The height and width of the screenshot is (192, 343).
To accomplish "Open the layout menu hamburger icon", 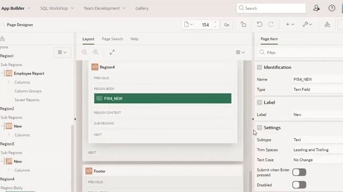I will pyautogui.click(x=240, y=52).
